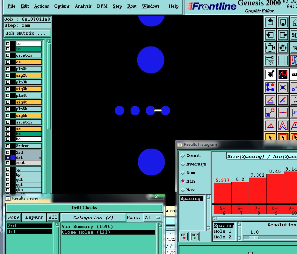
Task: Open the Analysis menu
Action: coord(83,6)
